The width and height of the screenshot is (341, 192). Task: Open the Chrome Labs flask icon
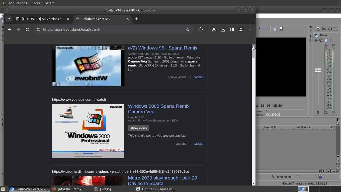click(214, 29)
